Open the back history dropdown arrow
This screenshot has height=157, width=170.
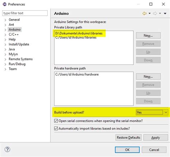[x=150, y=13]
